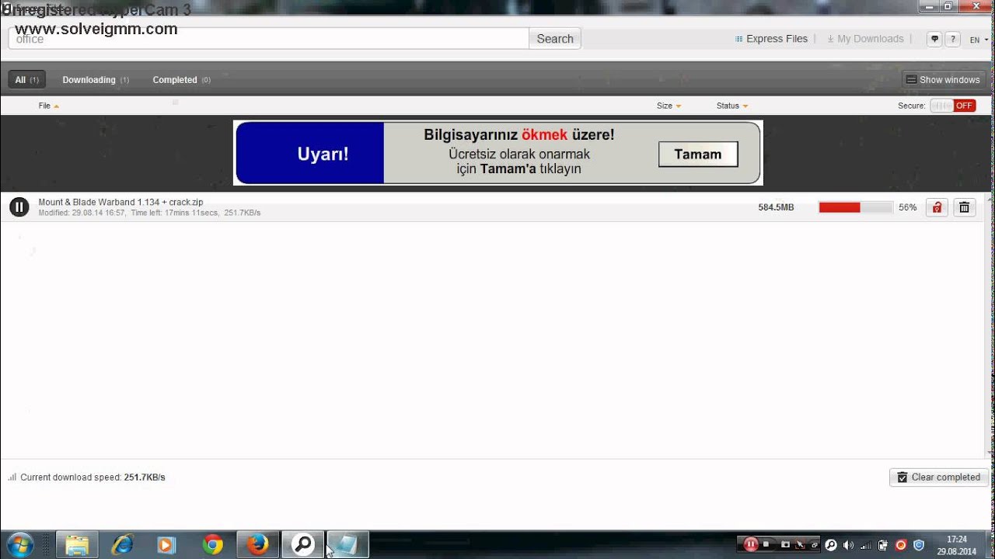
Task: Take a snapshot with the HyperCam camera icon
Action: (785, 545)
